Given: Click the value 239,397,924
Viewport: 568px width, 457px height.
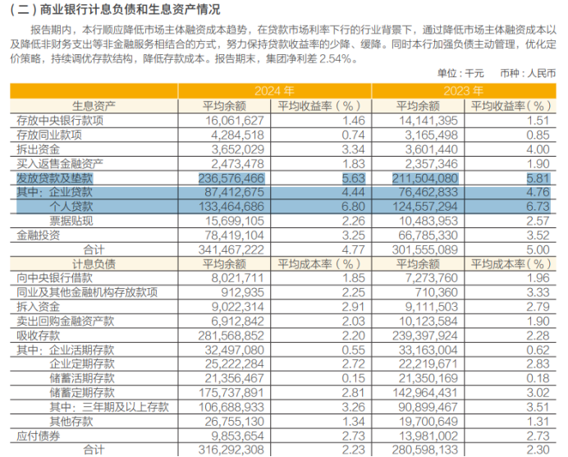Looking at the screenshot, I should [425, 336].
